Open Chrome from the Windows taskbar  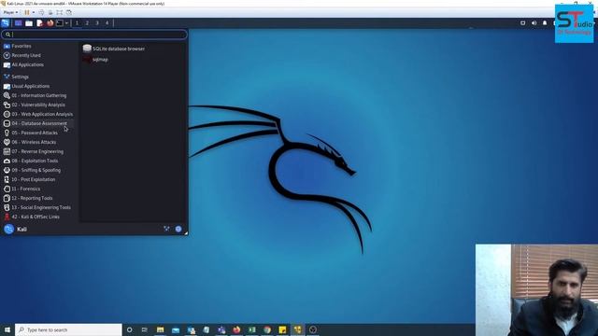pyautogui.click(x=267, y=329)
